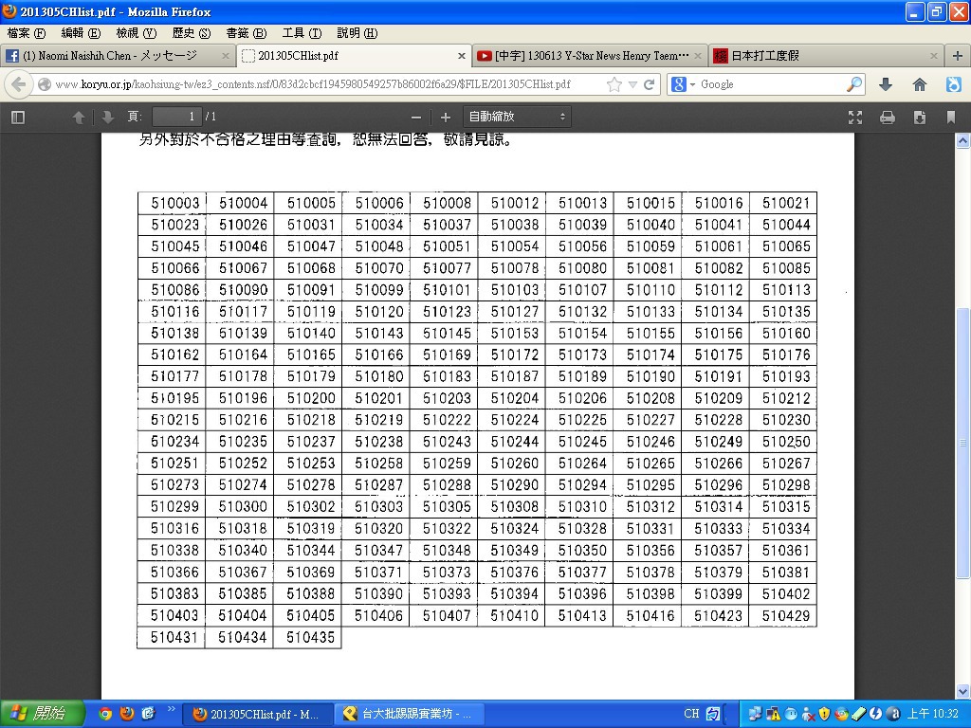Switch to Y-Star News YouTube tab
The image size is (971, 728).
591,56
